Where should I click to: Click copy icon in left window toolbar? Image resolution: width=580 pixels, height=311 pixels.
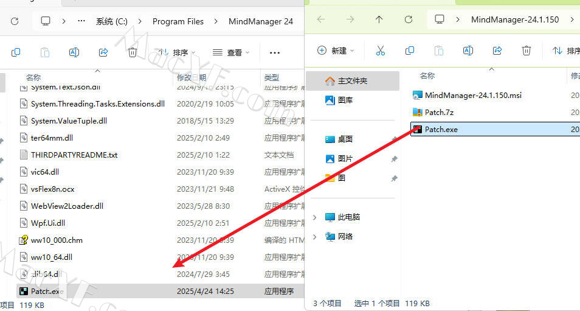16,52
